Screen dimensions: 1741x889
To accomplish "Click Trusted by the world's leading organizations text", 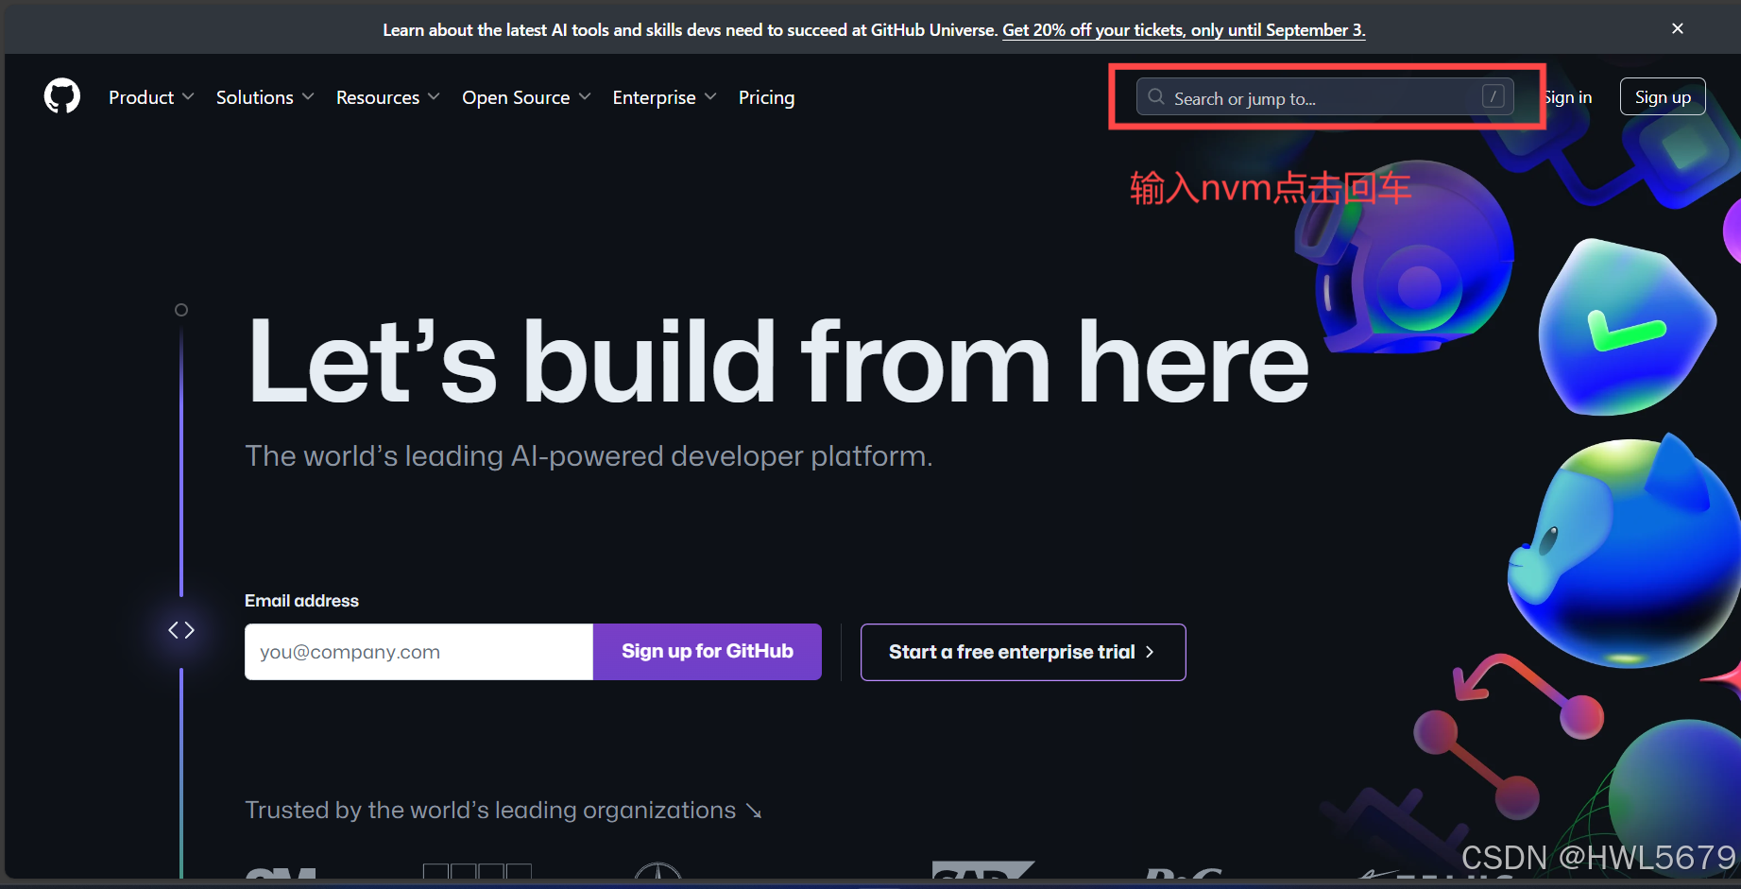I will click(x=490, y=811).
